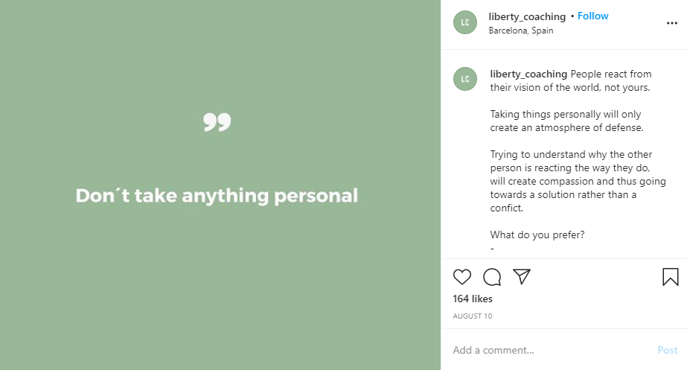Click the white quotation mark graphic
This screenshot has width=687, height=370.
click(x=217, y=123)
